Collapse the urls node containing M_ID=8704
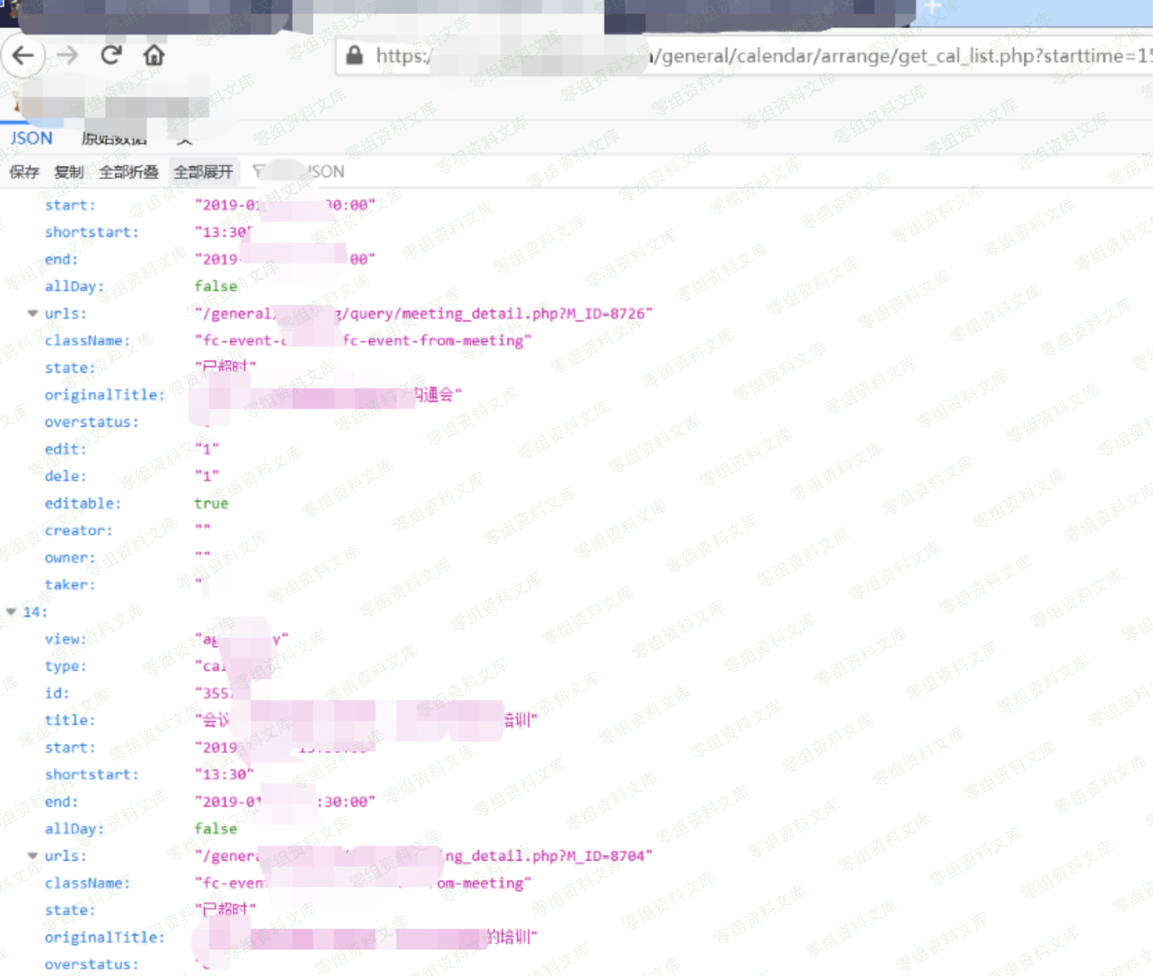Viewport: 1153px width, 976px height. pyautogui.click(x=33, y=856)
